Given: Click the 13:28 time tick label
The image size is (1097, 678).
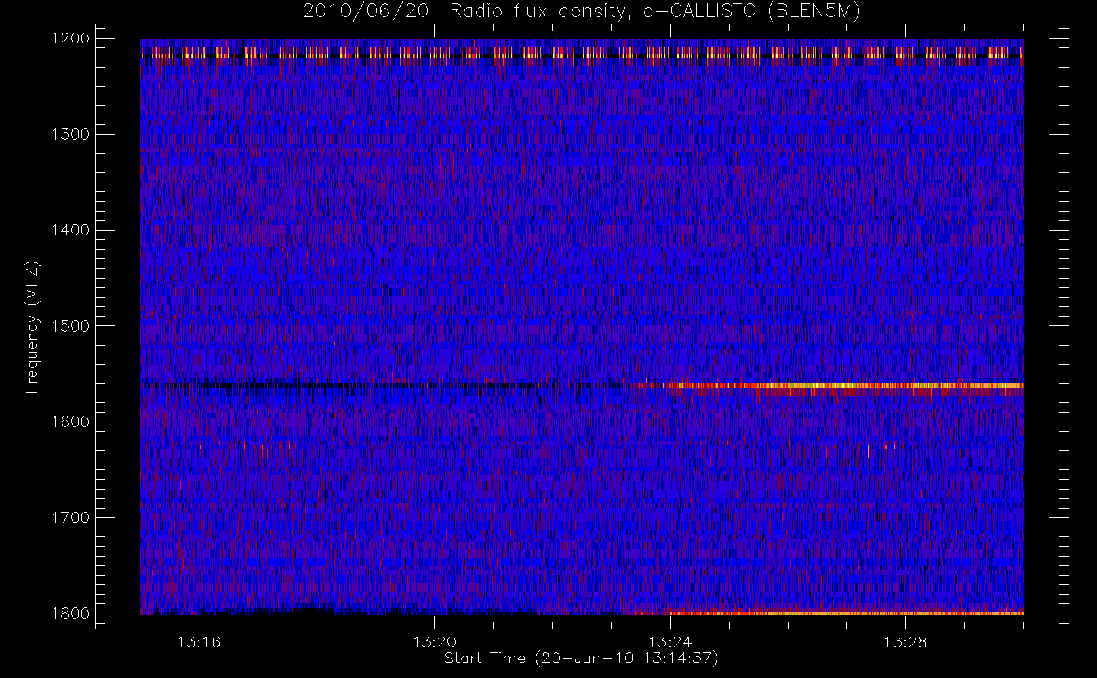Looking at the screenshot, I should point(905,642).
